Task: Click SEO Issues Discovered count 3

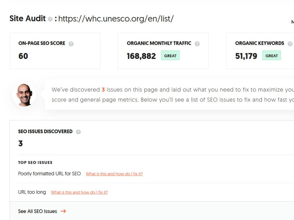Action: (x=21, y=143)
